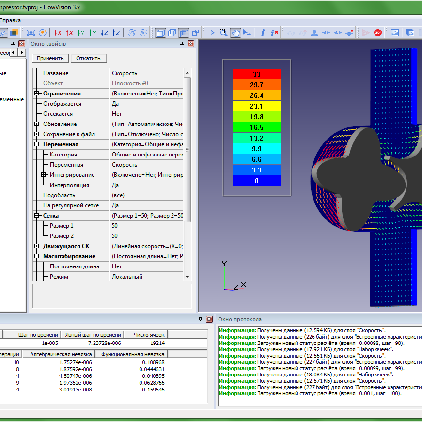Collapse the 'Сетка' property group
This screenshot has width=422, height=422.
click(x=36, y=216)
